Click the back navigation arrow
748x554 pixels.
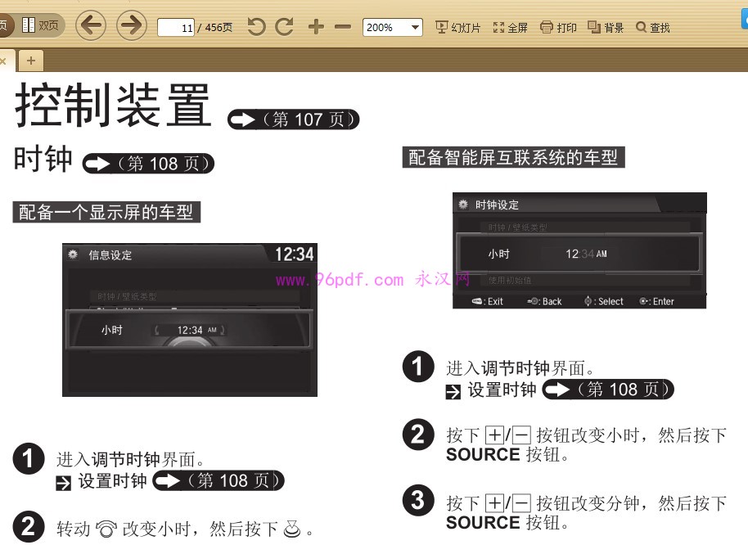pyautogui.click(x=91, y=25)
